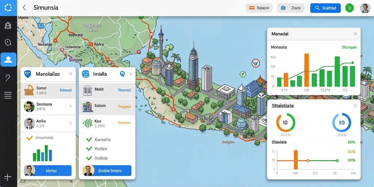The image size is (374, 187).
Task: Click the Monensia chart label
Action: pyautogui.click(x=279, y=47)
